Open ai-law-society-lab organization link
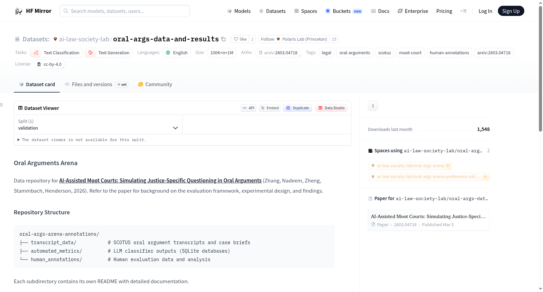543x292 pixels. (84, 39)
